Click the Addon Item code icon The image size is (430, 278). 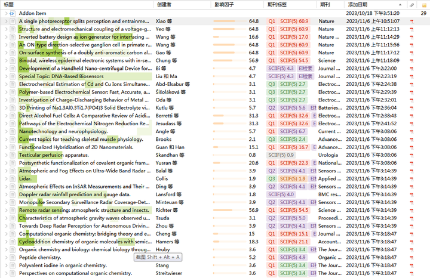click(x=12, y=13)
